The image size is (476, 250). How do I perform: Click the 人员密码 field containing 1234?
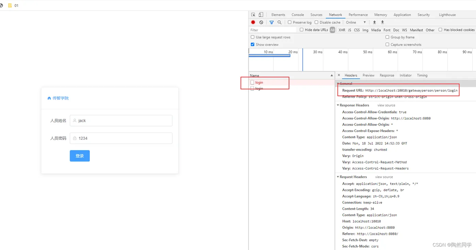pos(121,138)
